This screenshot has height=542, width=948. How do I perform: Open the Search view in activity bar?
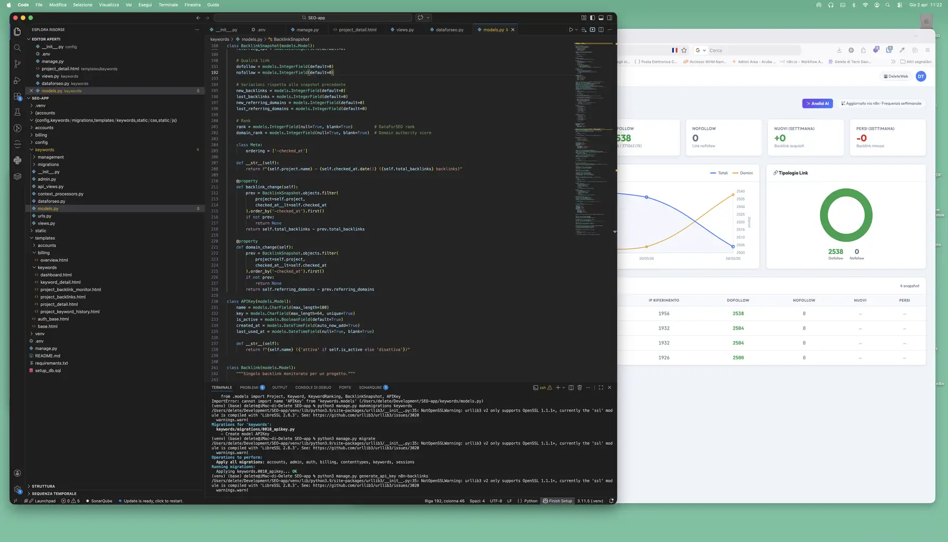click(17, 48)
